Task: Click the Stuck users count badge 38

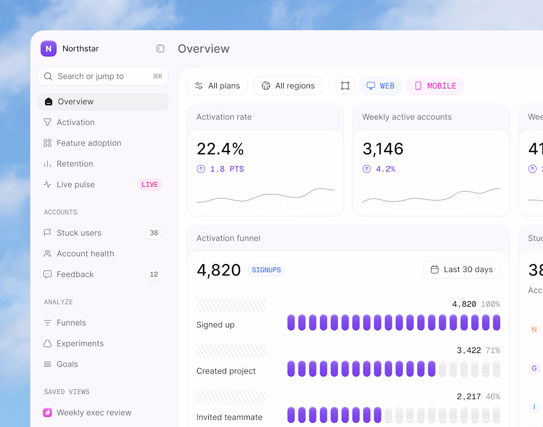Action: click(x=154, y=233)
